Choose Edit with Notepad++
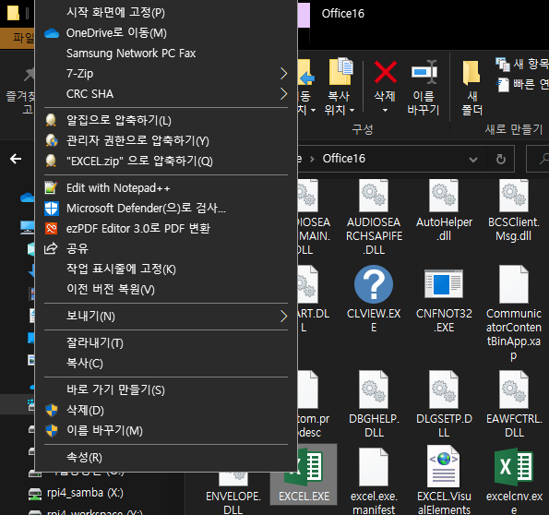The width and height of the screenshot is (549, 515). point(166,188)
